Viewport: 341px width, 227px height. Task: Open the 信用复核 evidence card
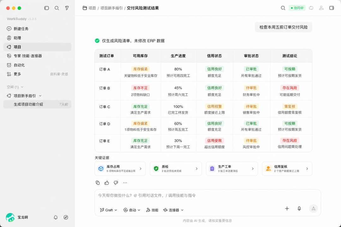287,169
